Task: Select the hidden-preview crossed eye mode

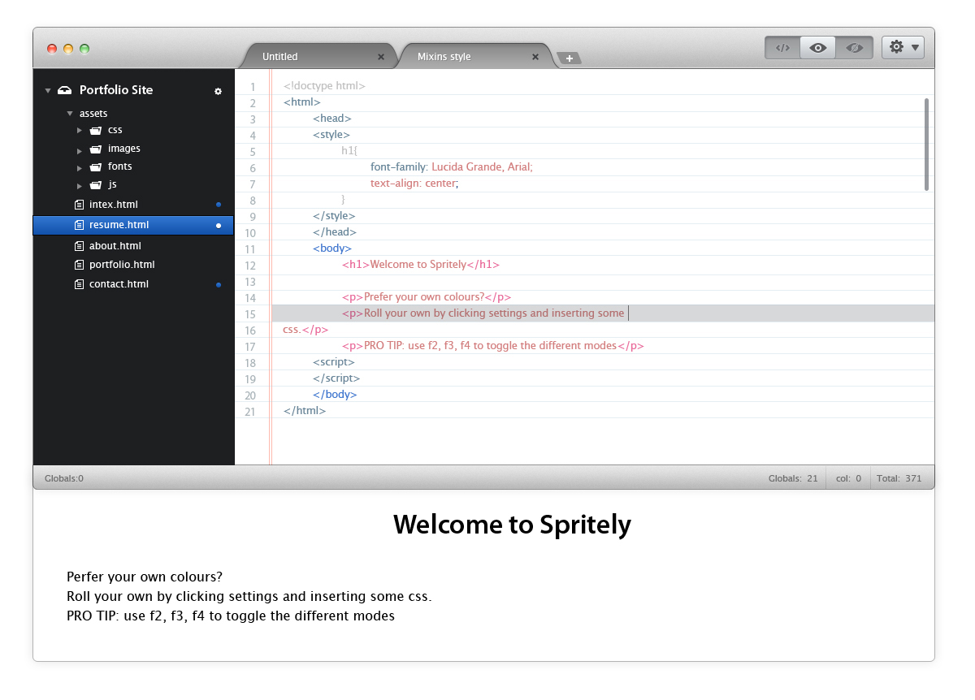Action: click(x=854, y=48)
